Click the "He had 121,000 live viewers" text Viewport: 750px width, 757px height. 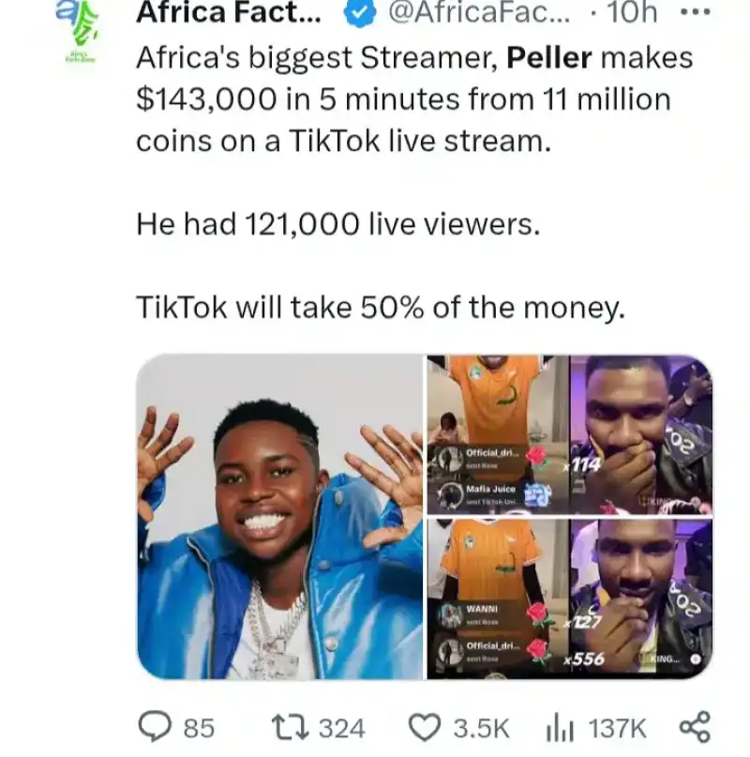338,223
